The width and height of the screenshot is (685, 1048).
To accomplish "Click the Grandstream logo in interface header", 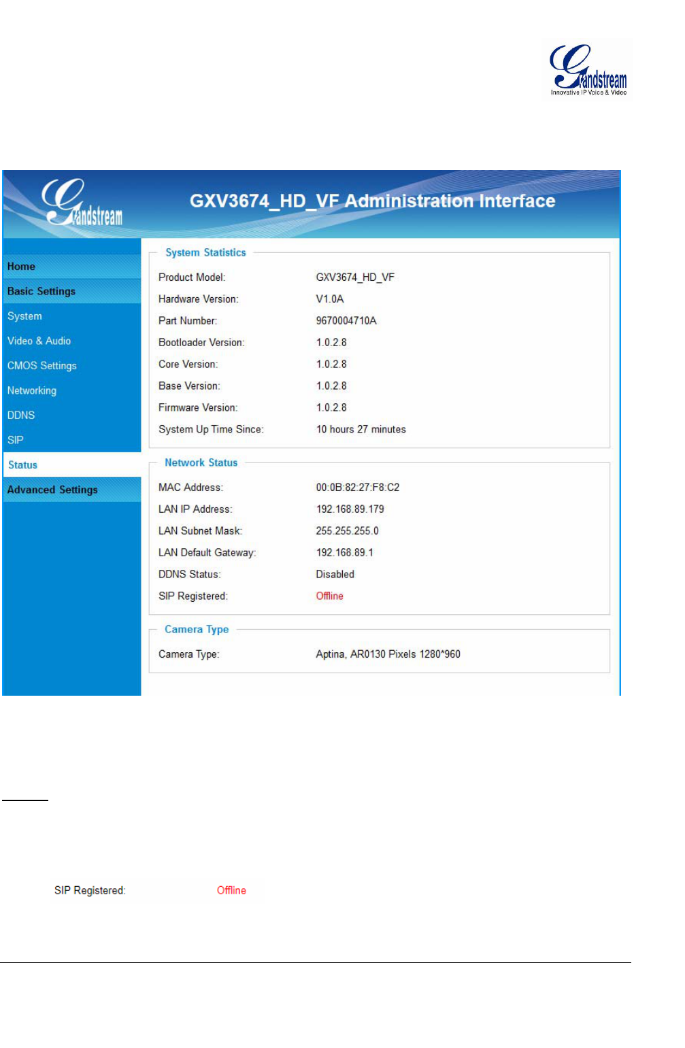I will coord(82,203).
